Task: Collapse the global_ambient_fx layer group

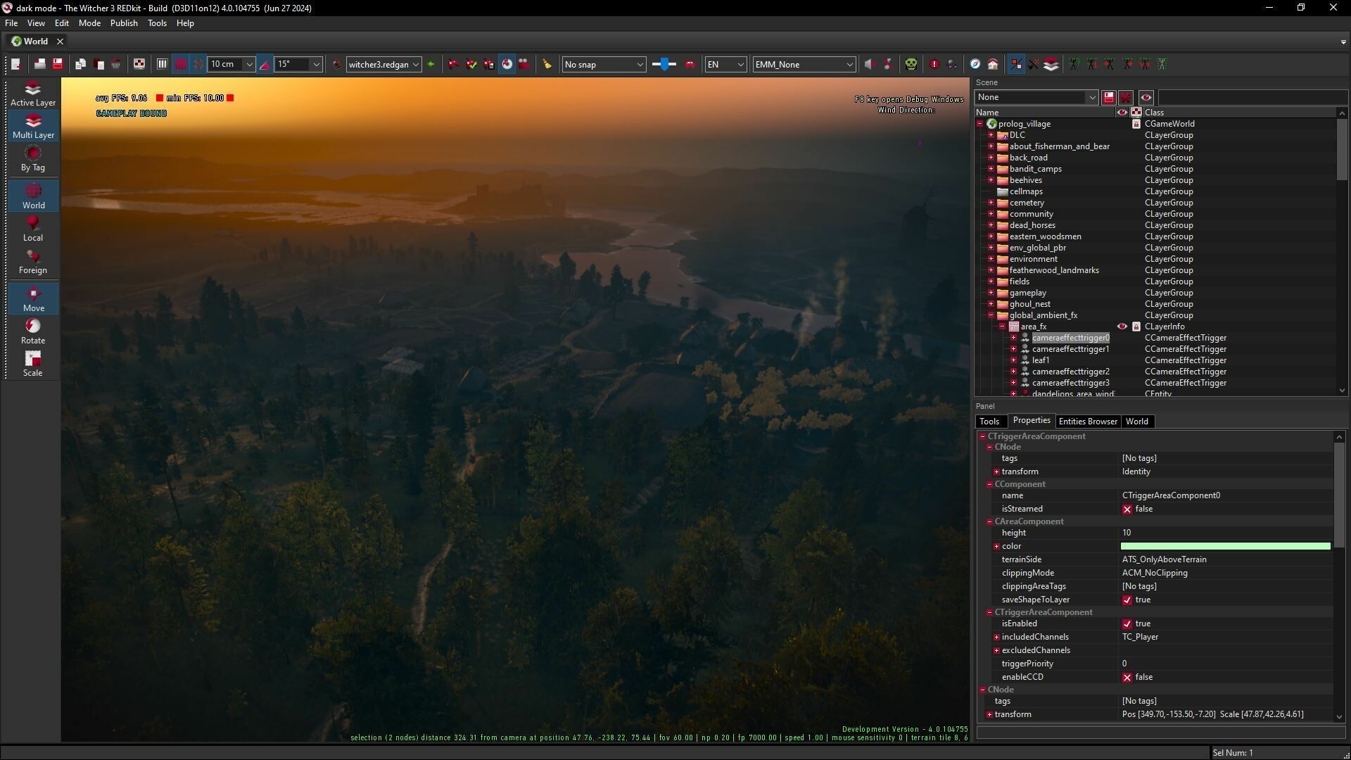Action: point(991,315)
